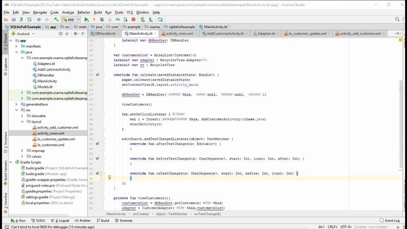Image resolution: width=407 pixels, height=229 pixels.
Task: Navigate Forward with the right arrow icon
Action: tap(46, 20)
